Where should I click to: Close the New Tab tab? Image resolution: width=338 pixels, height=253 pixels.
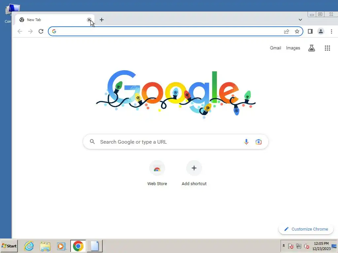click(89, 20)
